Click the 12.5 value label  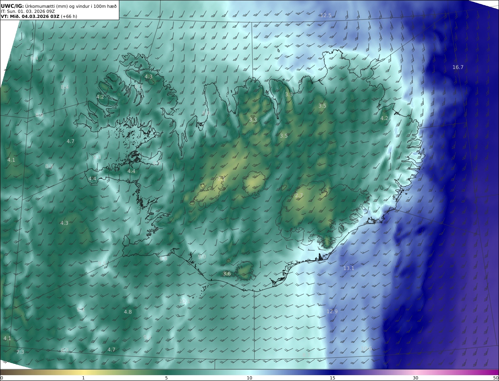click(x=326, y=16)
